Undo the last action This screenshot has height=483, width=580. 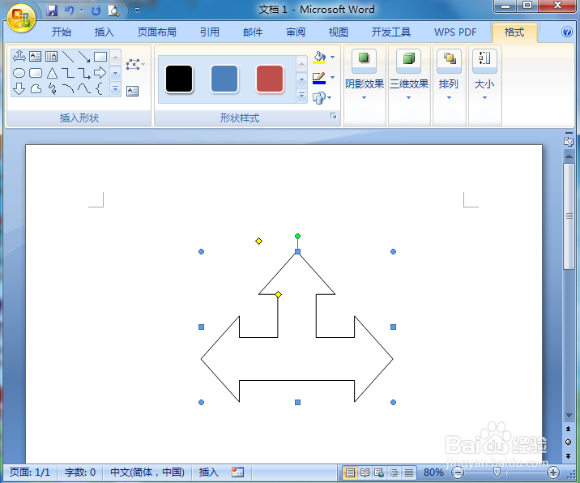click(x=69, y=11)
